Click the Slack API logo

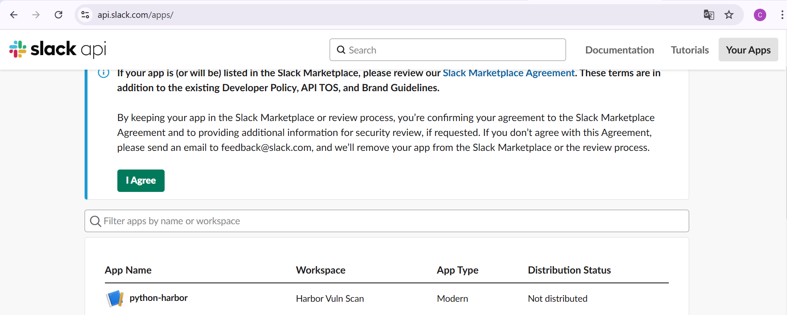pos(58,49)
